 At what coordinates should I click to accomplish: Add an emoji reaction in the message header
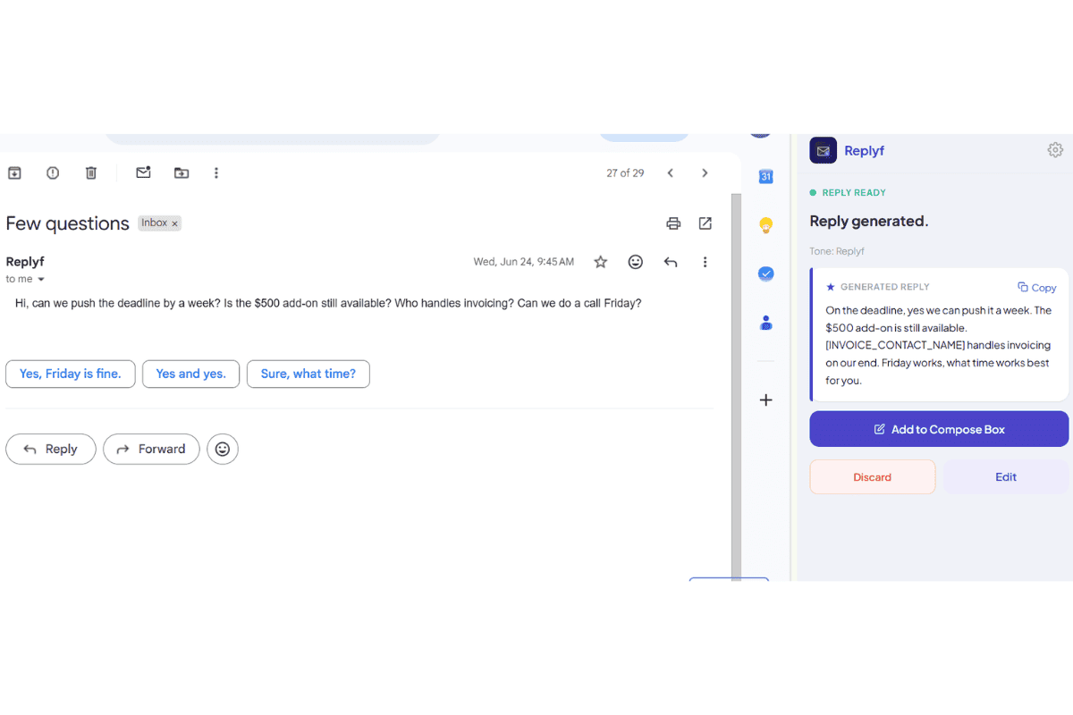click(x=636, y=262)
